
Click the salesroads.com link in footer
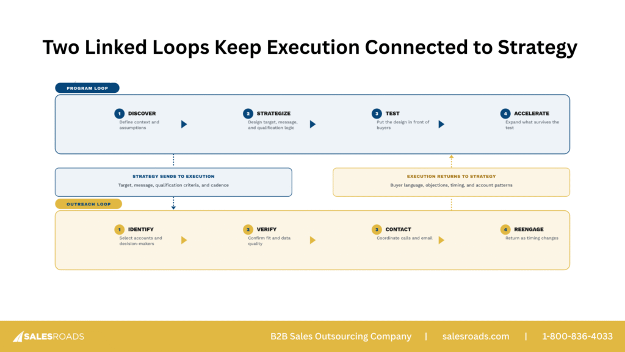pyautogui.click(x=475, y=337)
